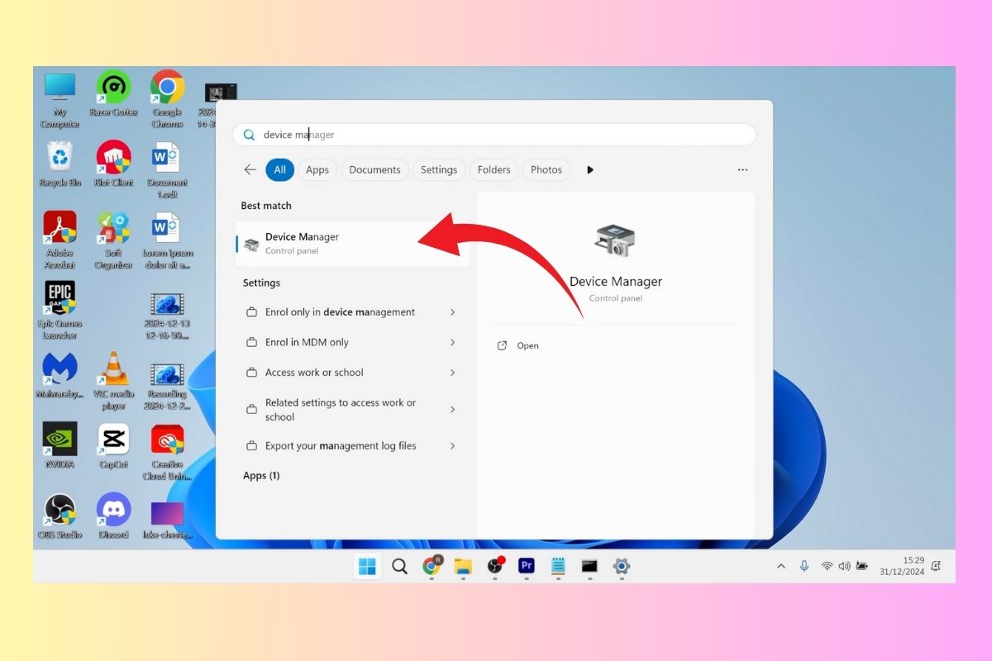The height and width of the screenshot is (661, 992).
Task: Open File Explorer from the taskbar
Action: [463, 566]
